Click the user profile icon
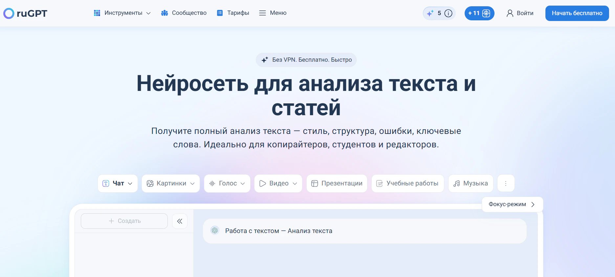Viewport: 615px width, 277px height. (510, 13)
